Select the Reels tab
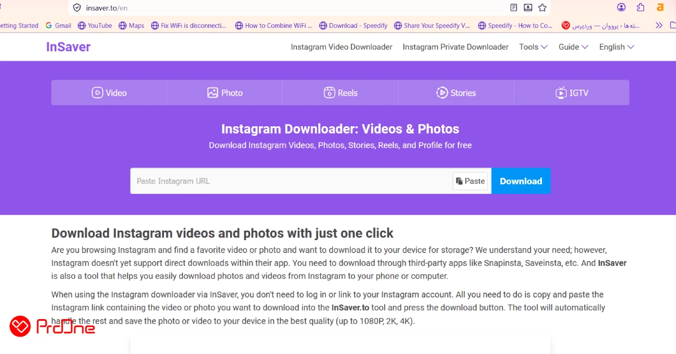 tap(340, 92)
